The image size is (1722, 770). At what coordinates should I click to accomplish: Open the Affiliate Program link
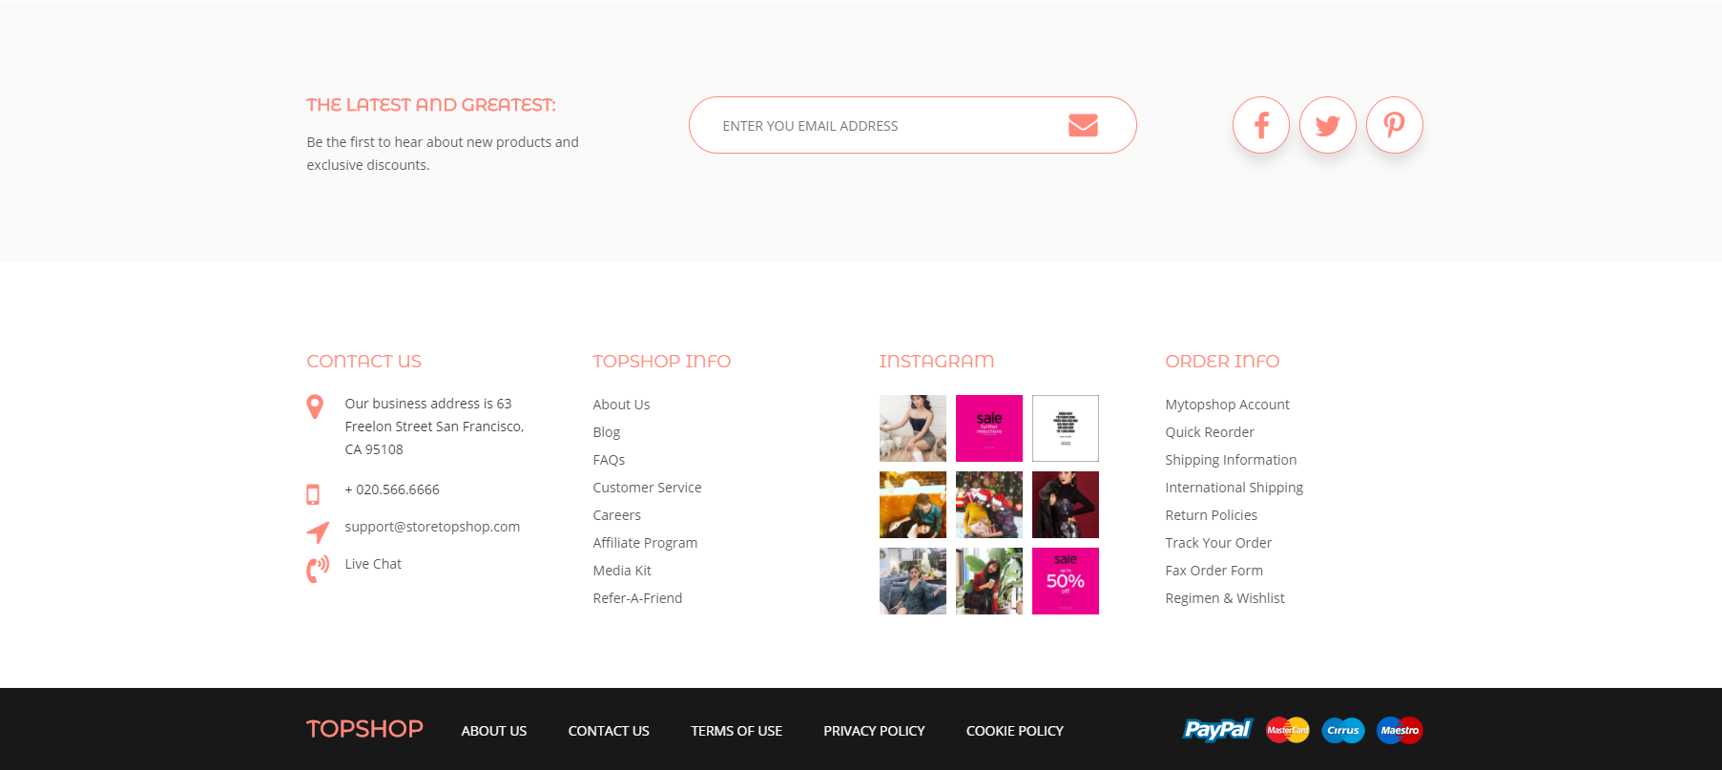[x=645, y=543]
